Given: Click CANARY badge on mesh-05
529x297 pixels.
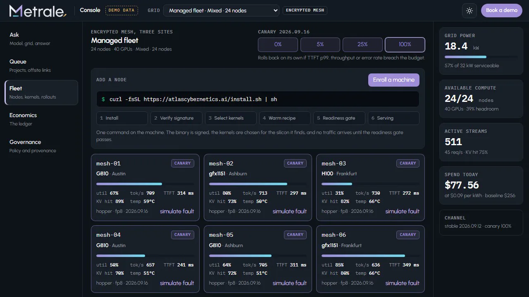Looking at the screenshot, I should [295, 235].
